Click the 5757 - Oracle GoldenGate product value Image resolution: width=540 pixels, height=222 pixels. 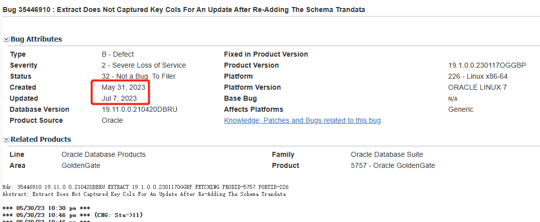393,165
